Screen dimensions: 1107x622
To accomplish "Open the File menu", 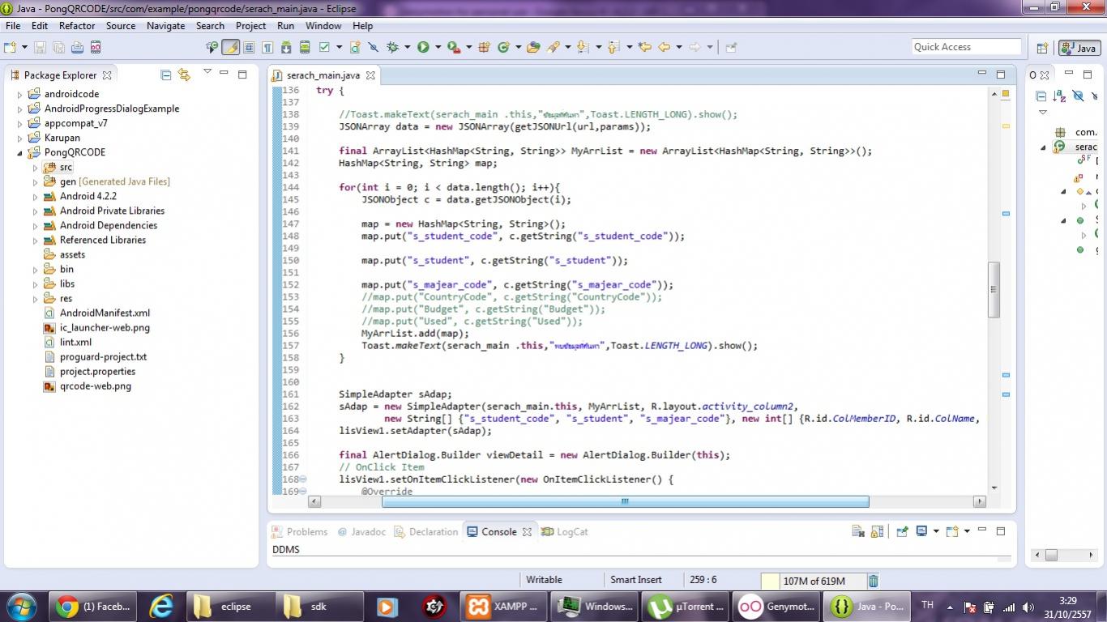I will click(x=13, y=26).
